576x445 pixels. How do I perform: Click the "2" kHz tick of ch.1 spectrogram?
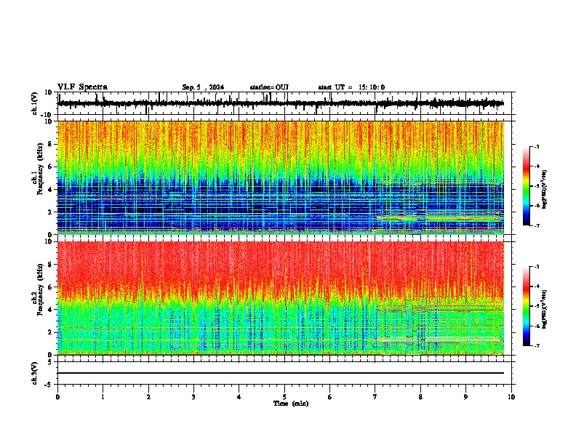pyautogui.click(x=50, y=212)
